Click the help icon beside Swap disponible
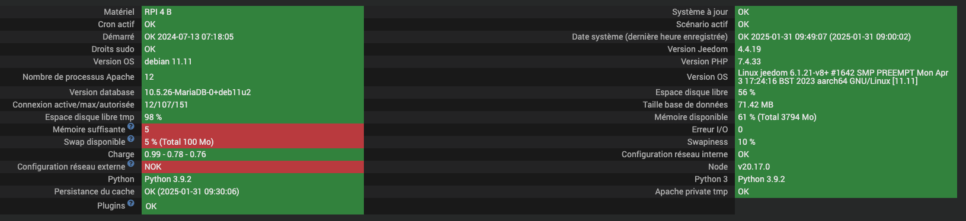 click(x=131, y=139)
